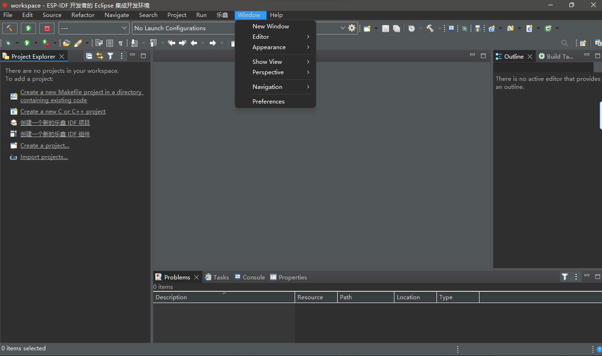Click the Debug bug icon in toolbar
The height and width of the screenshot is (356, 602).
8,43
